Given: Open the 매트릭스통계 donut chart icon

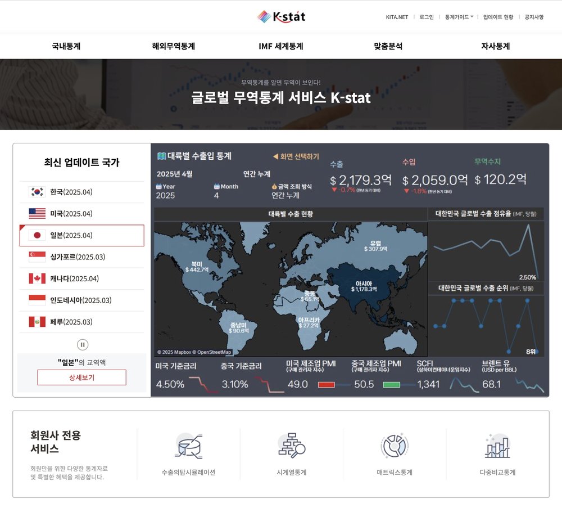Looking at the screenshot, I should 395,446.
